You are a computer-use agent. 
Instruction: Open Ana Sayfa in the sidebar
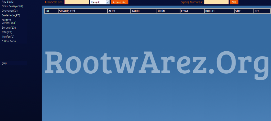click(x=7, y=2)
